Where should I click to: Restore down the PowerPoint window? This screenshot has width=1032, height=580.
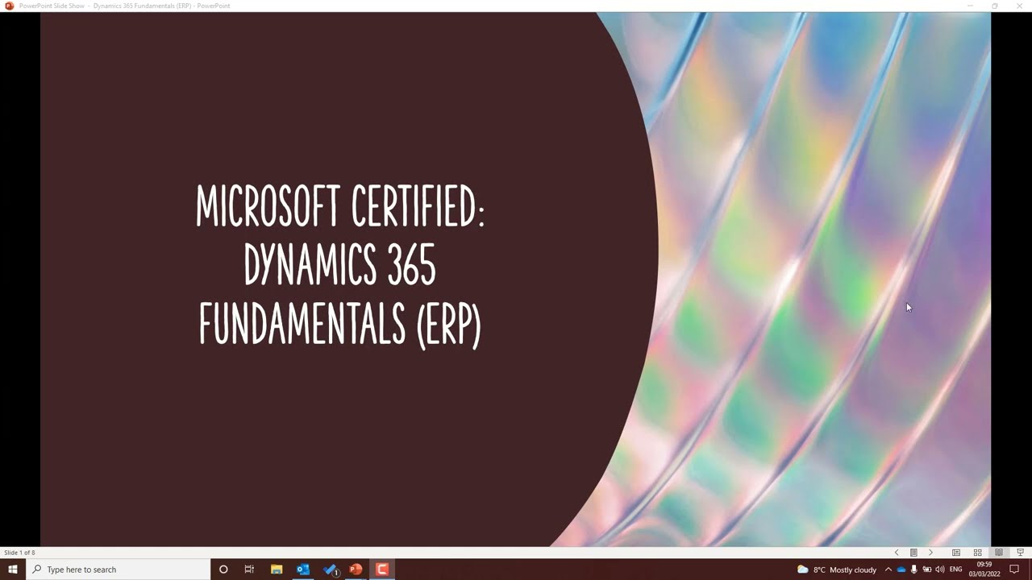click(995, 6)
